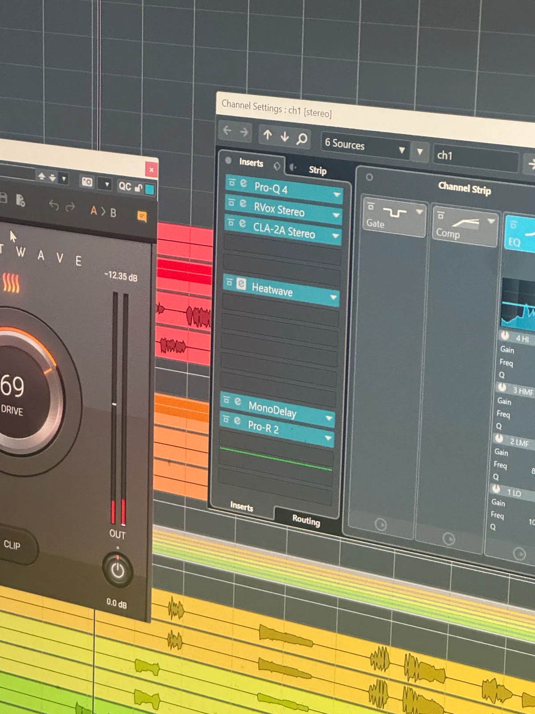Open the Heatwave insert editor 'e' icon
Image resolution: width=535 pixels, height=714 pixels.
coord(241,284)
